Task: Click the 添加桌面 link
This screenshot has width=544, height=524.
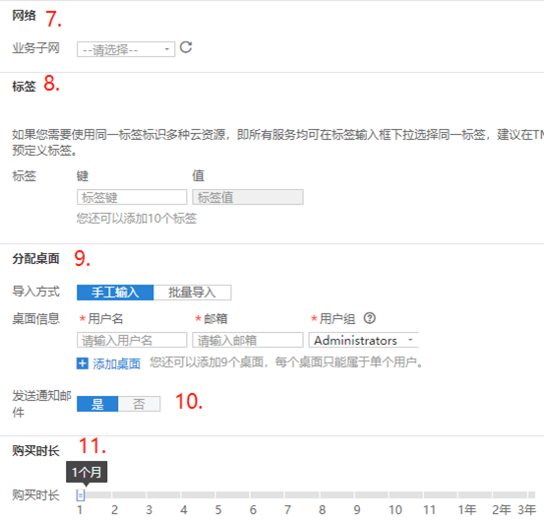Action: coord(116,363)
